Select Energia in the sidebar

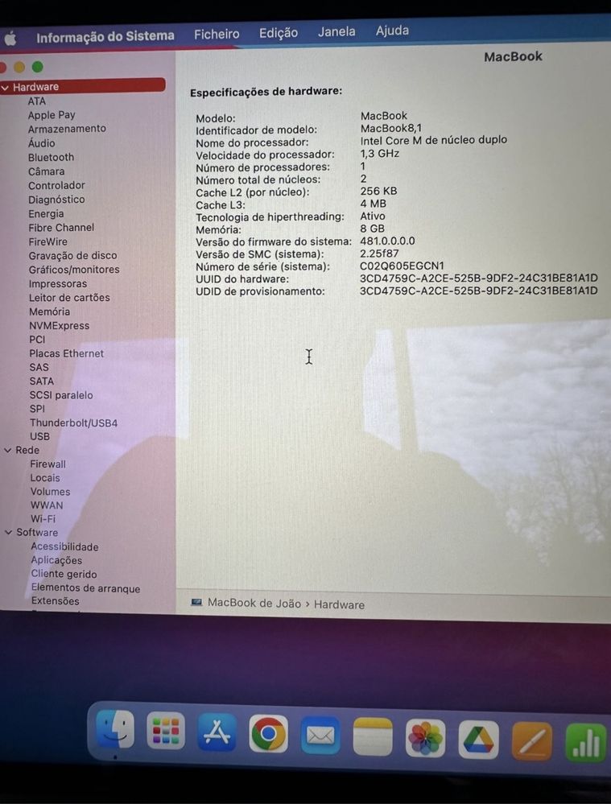point(46,214)
